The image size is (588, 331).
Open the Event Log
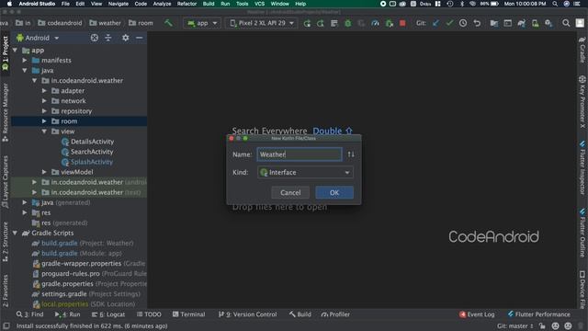click(x=477, y=314)
